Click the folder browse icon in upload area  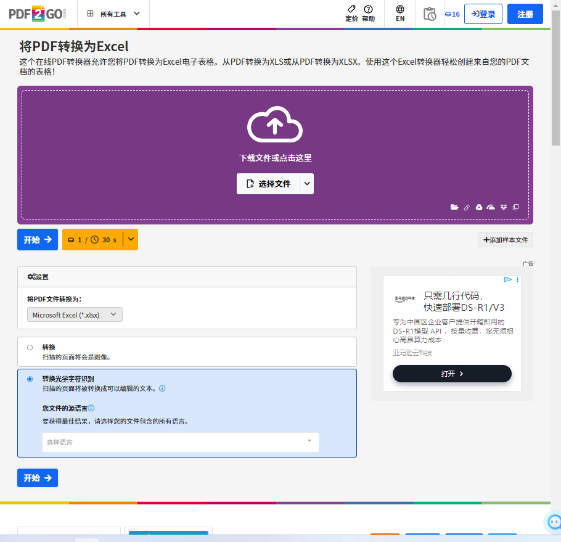click(x=454, y=207)
